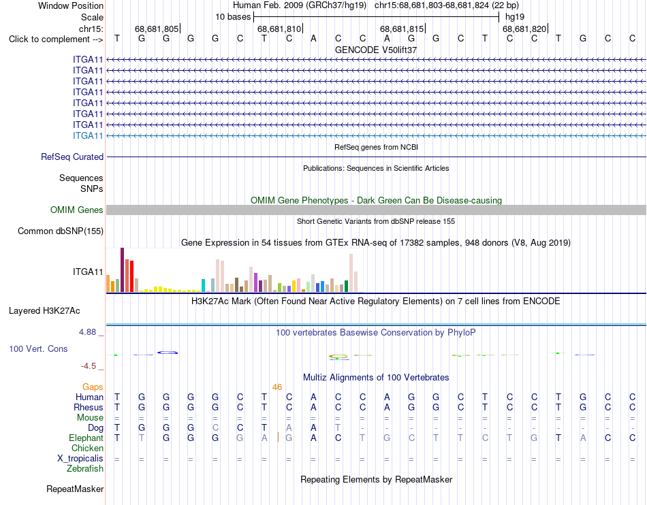Click the orange insertion mark in Elephant row
Image resolution: width=647 pixels, height=505 pixels.
278,437
